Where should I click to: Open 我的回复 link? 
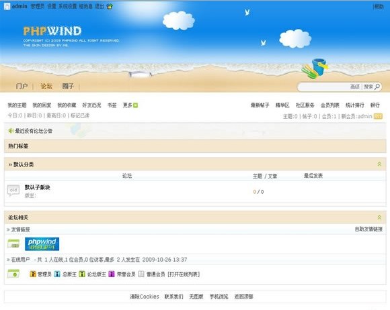(x=42, y=105)
